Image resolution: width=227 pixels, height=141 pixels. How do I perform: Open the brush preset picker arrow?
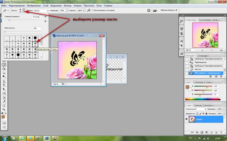(x=24, y=10)
